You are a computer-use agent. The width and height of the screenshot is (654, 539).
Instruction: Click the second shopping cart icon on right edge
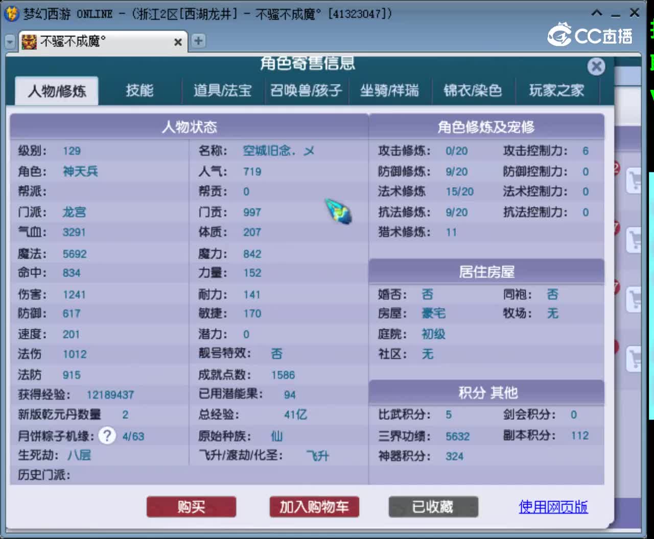[x=634, y=239]
